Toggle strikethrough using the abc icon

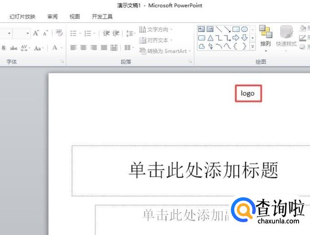tap(14, 48)
